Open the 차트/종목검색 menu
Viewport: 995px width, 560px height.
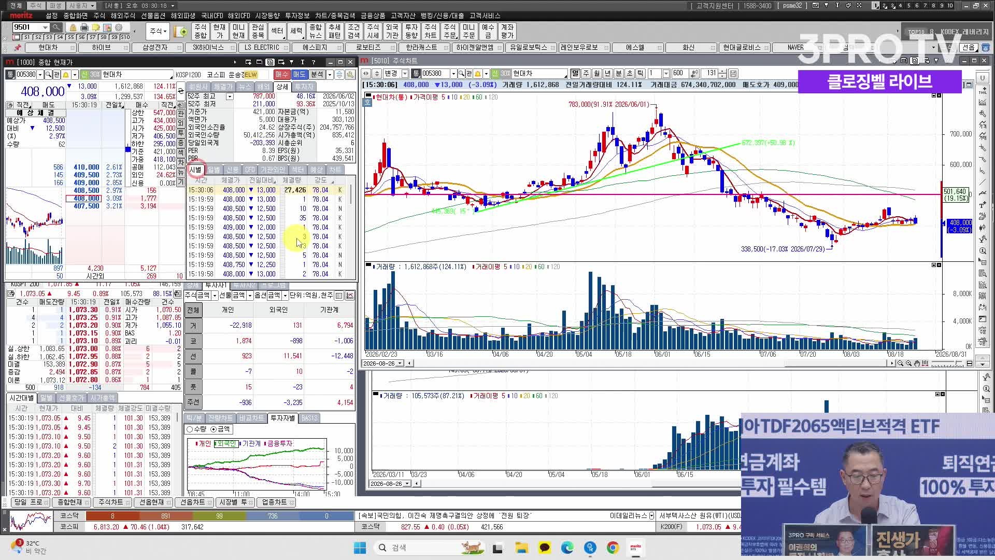coord(335,16)
